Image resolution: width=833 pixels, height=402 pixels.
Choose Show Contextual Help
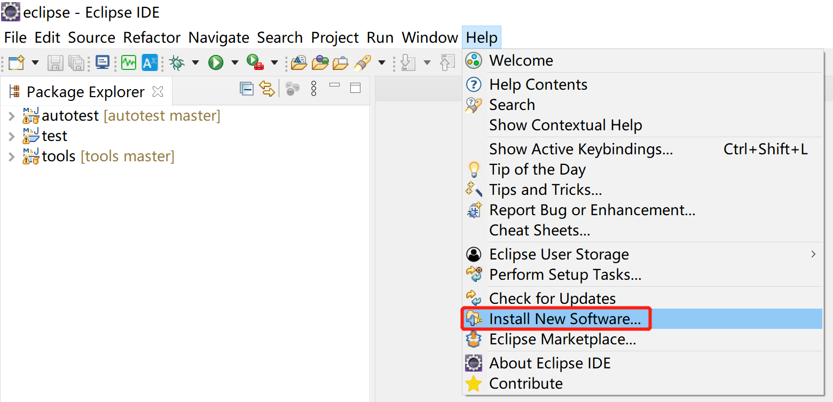pyautogui.click(x=642, y=125)
